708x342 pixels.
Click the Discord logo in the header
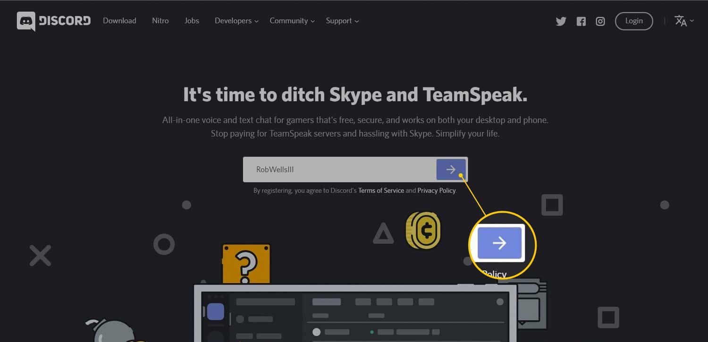coord(53,21)
